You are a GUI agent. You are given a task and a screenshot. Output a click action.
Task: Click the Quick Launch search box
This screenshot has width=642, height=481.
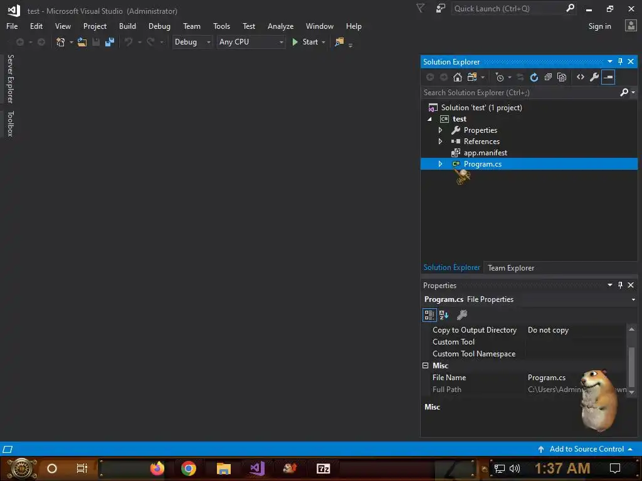click(x=514, y=9)
